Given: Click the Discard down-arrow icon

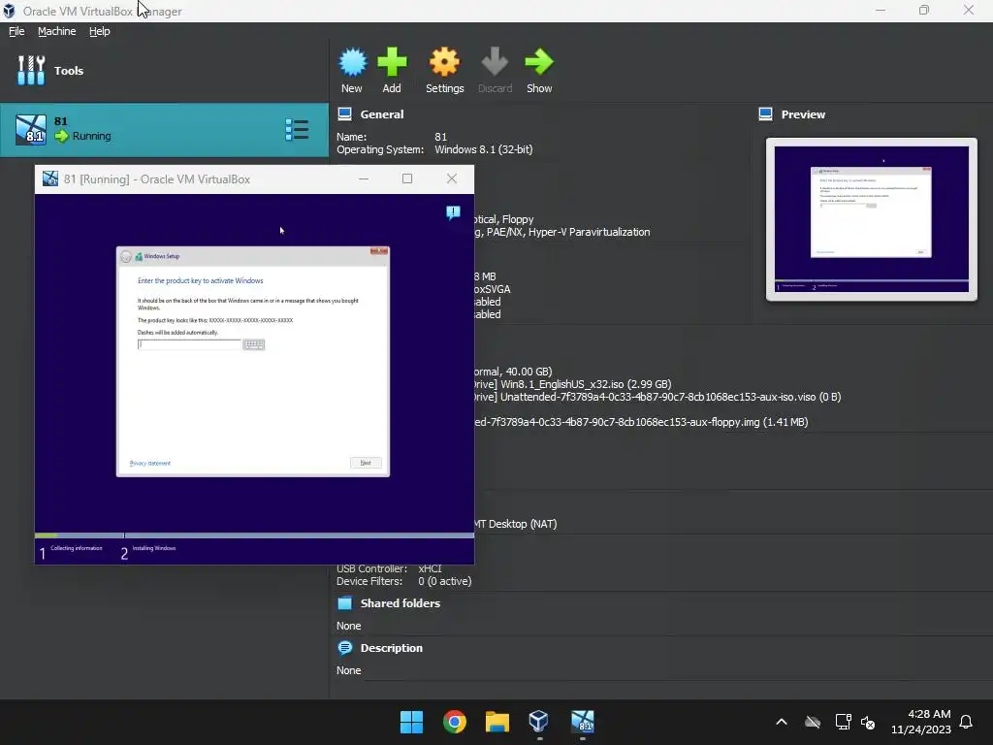Looking at the screenshot, I should pos(495,62).
